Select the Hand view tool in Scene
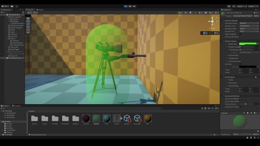 28,18
